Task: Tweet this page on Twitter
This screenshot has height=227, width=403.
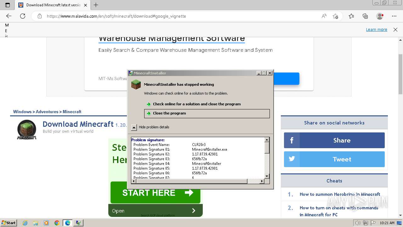Action: pyautogui.click(x=334, y=159)
